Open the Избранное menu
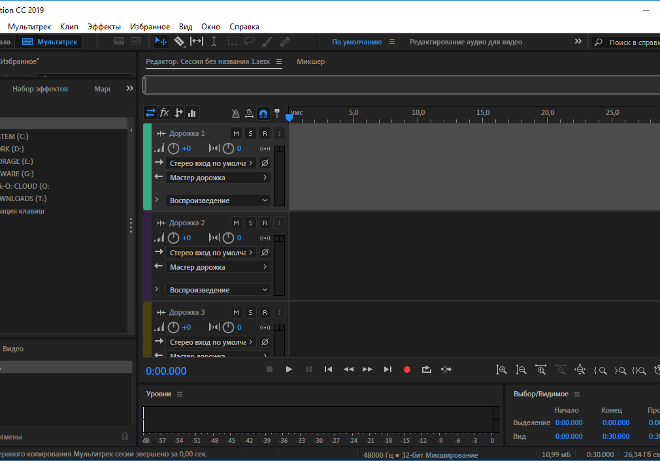Screen dimensions: 660x461 (x=150, y=27)
